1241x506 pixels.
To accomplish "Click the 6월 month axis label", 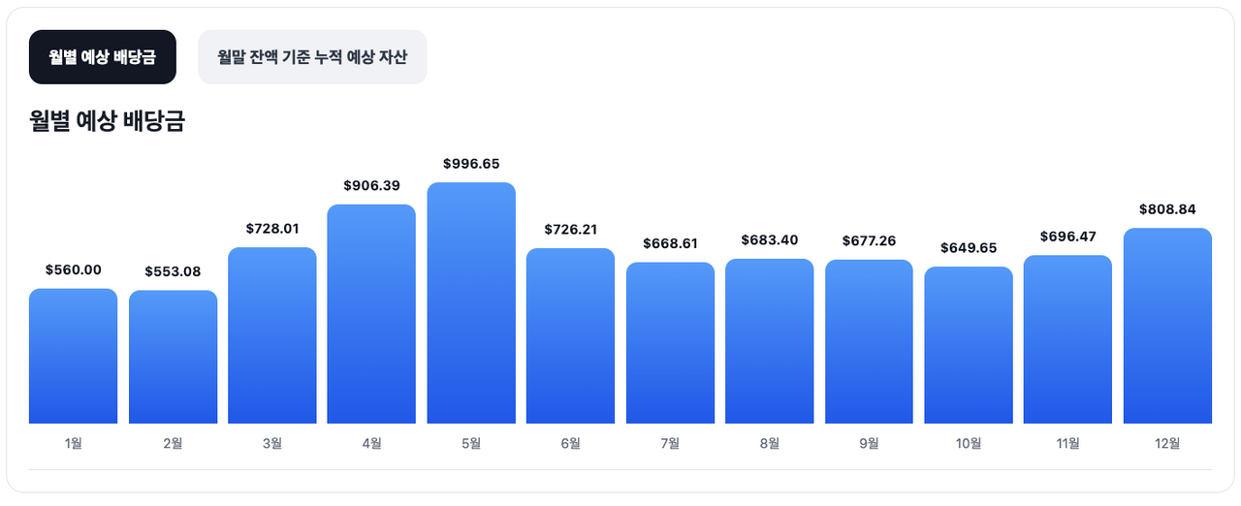I will (x=570, y=444).
